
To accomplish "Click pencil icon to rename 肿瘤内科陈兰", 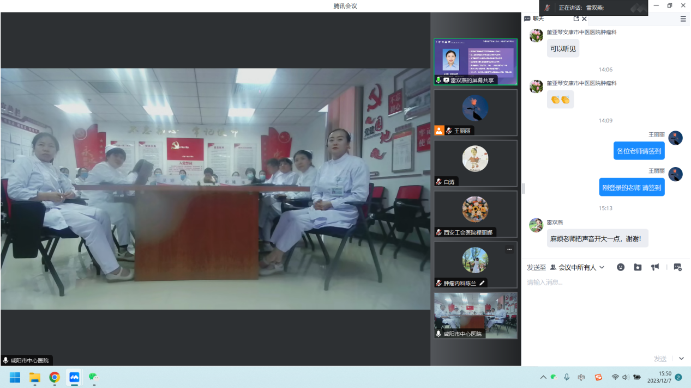I will [482, 283].
